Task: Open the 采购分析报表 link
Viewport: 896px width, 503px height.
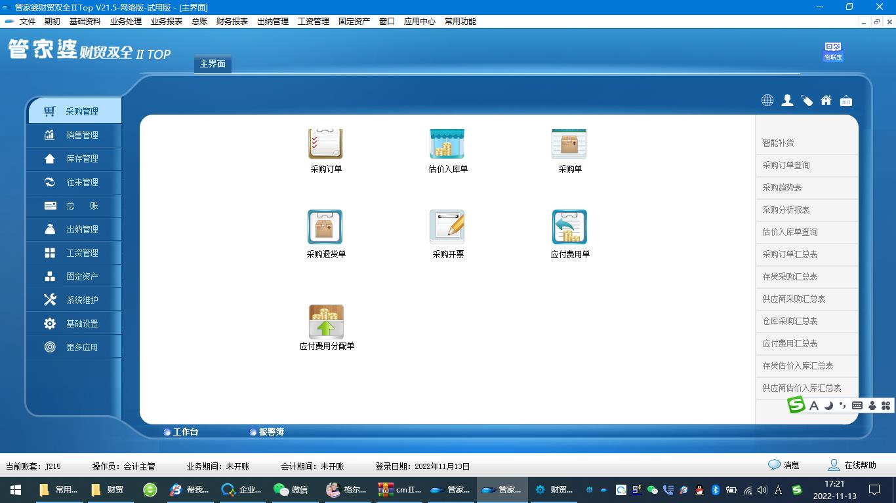Action: (786, 210)
